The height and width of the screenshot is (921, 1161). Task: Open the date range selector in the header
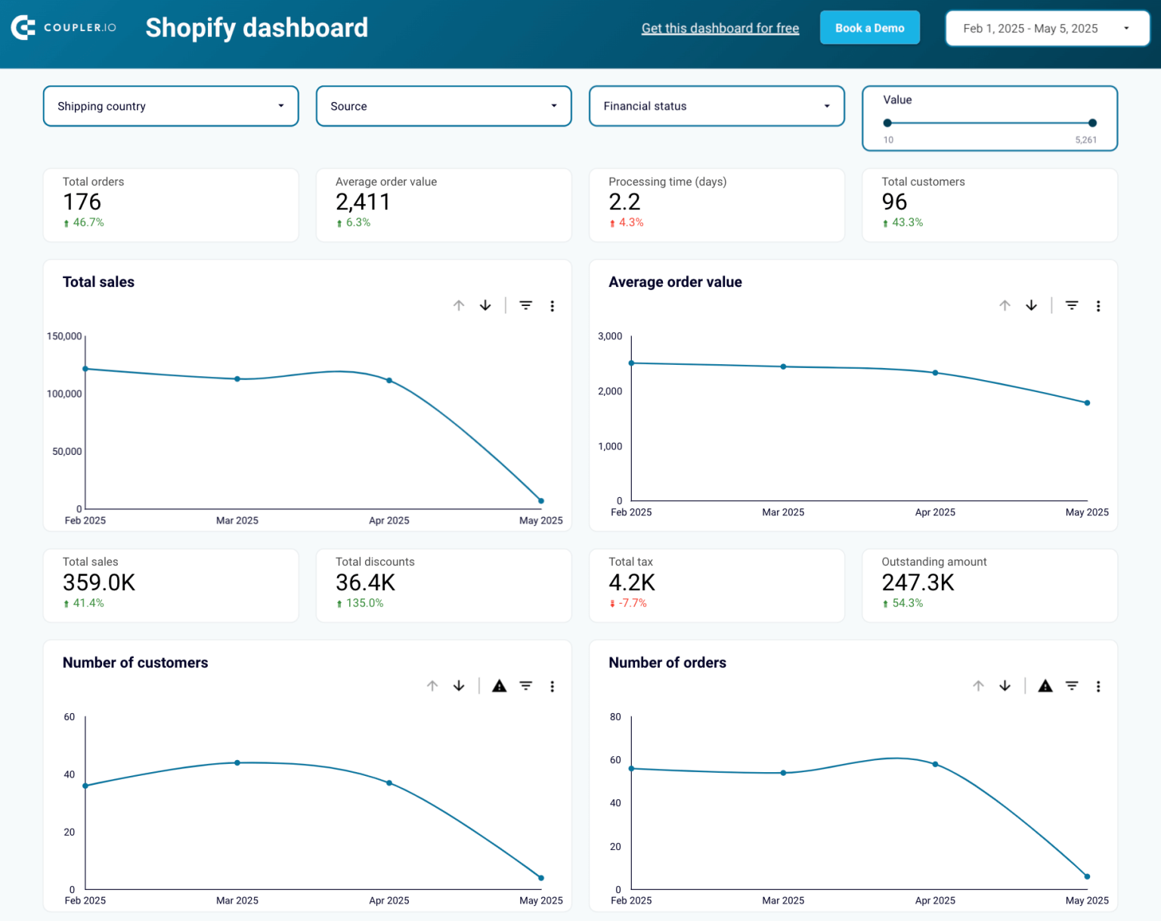click(x=1046, y=28)
